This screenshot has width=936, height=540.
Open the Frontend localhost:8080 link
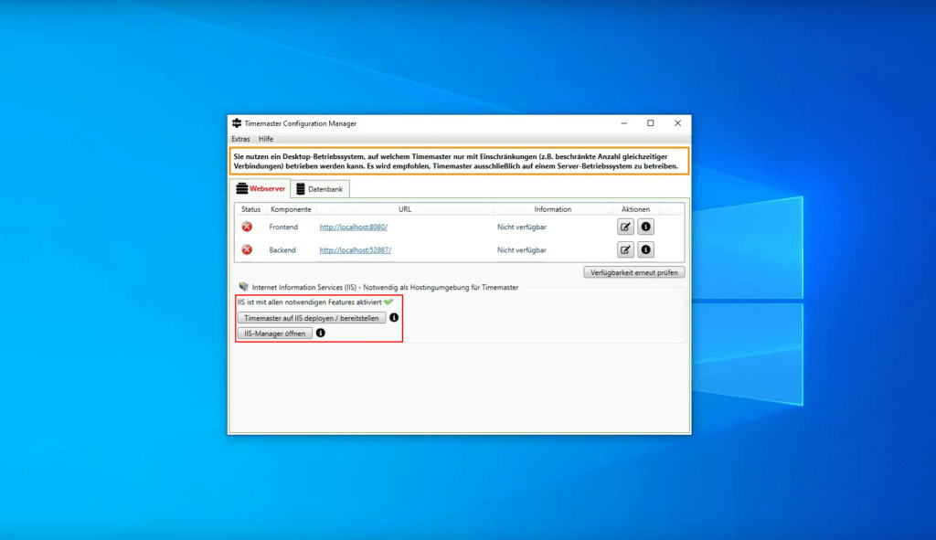click(353, 227)
